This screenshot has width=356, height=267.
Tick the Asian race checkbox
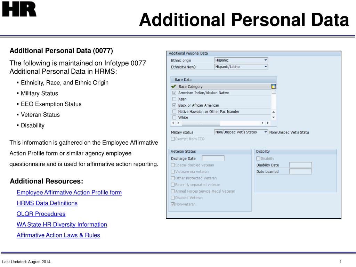click(x=175, y=99)
